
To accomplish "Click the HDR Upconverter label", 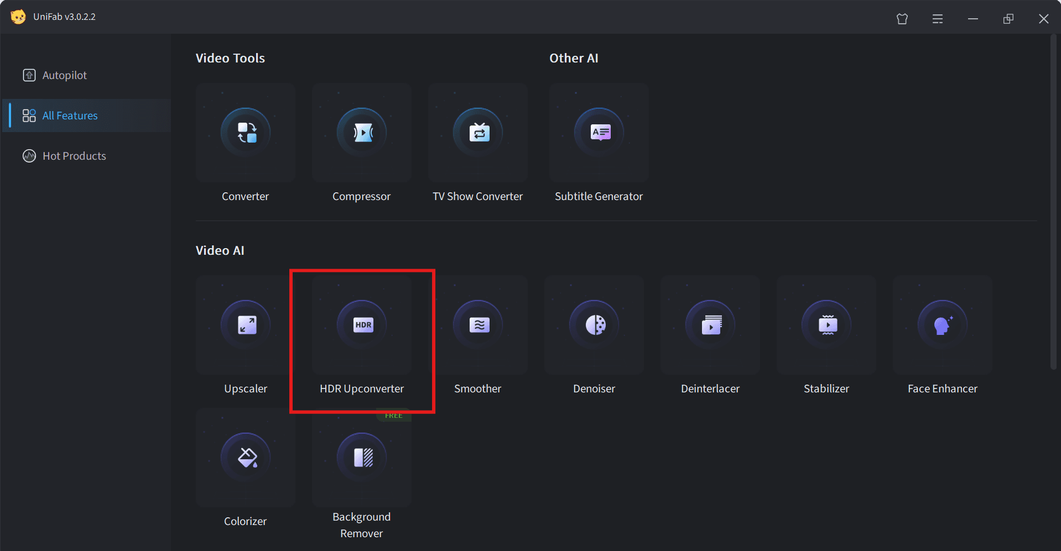I will point(362,389).
